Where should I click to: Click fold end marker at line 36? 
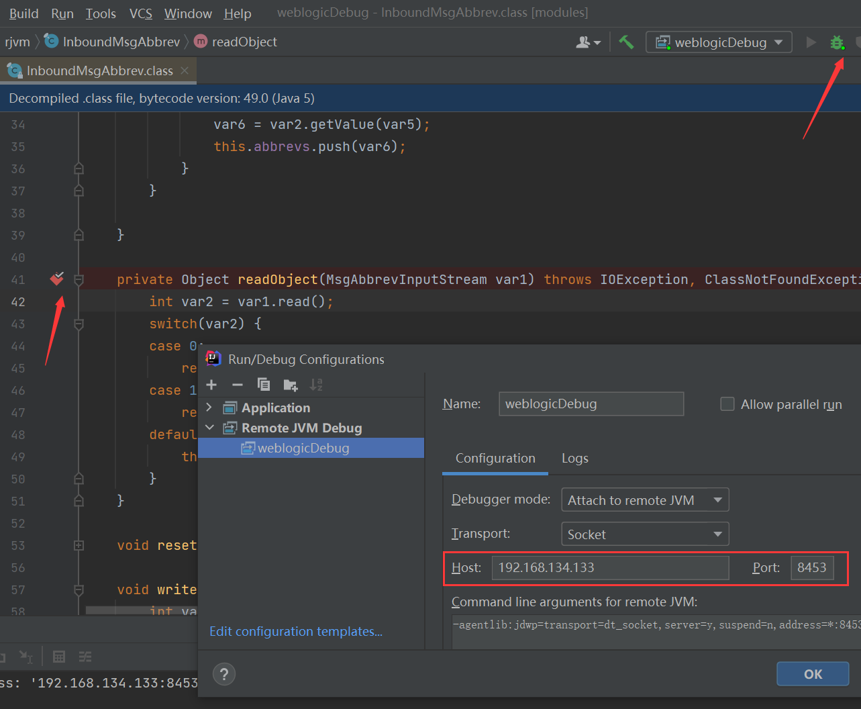(x=79, y=169)
